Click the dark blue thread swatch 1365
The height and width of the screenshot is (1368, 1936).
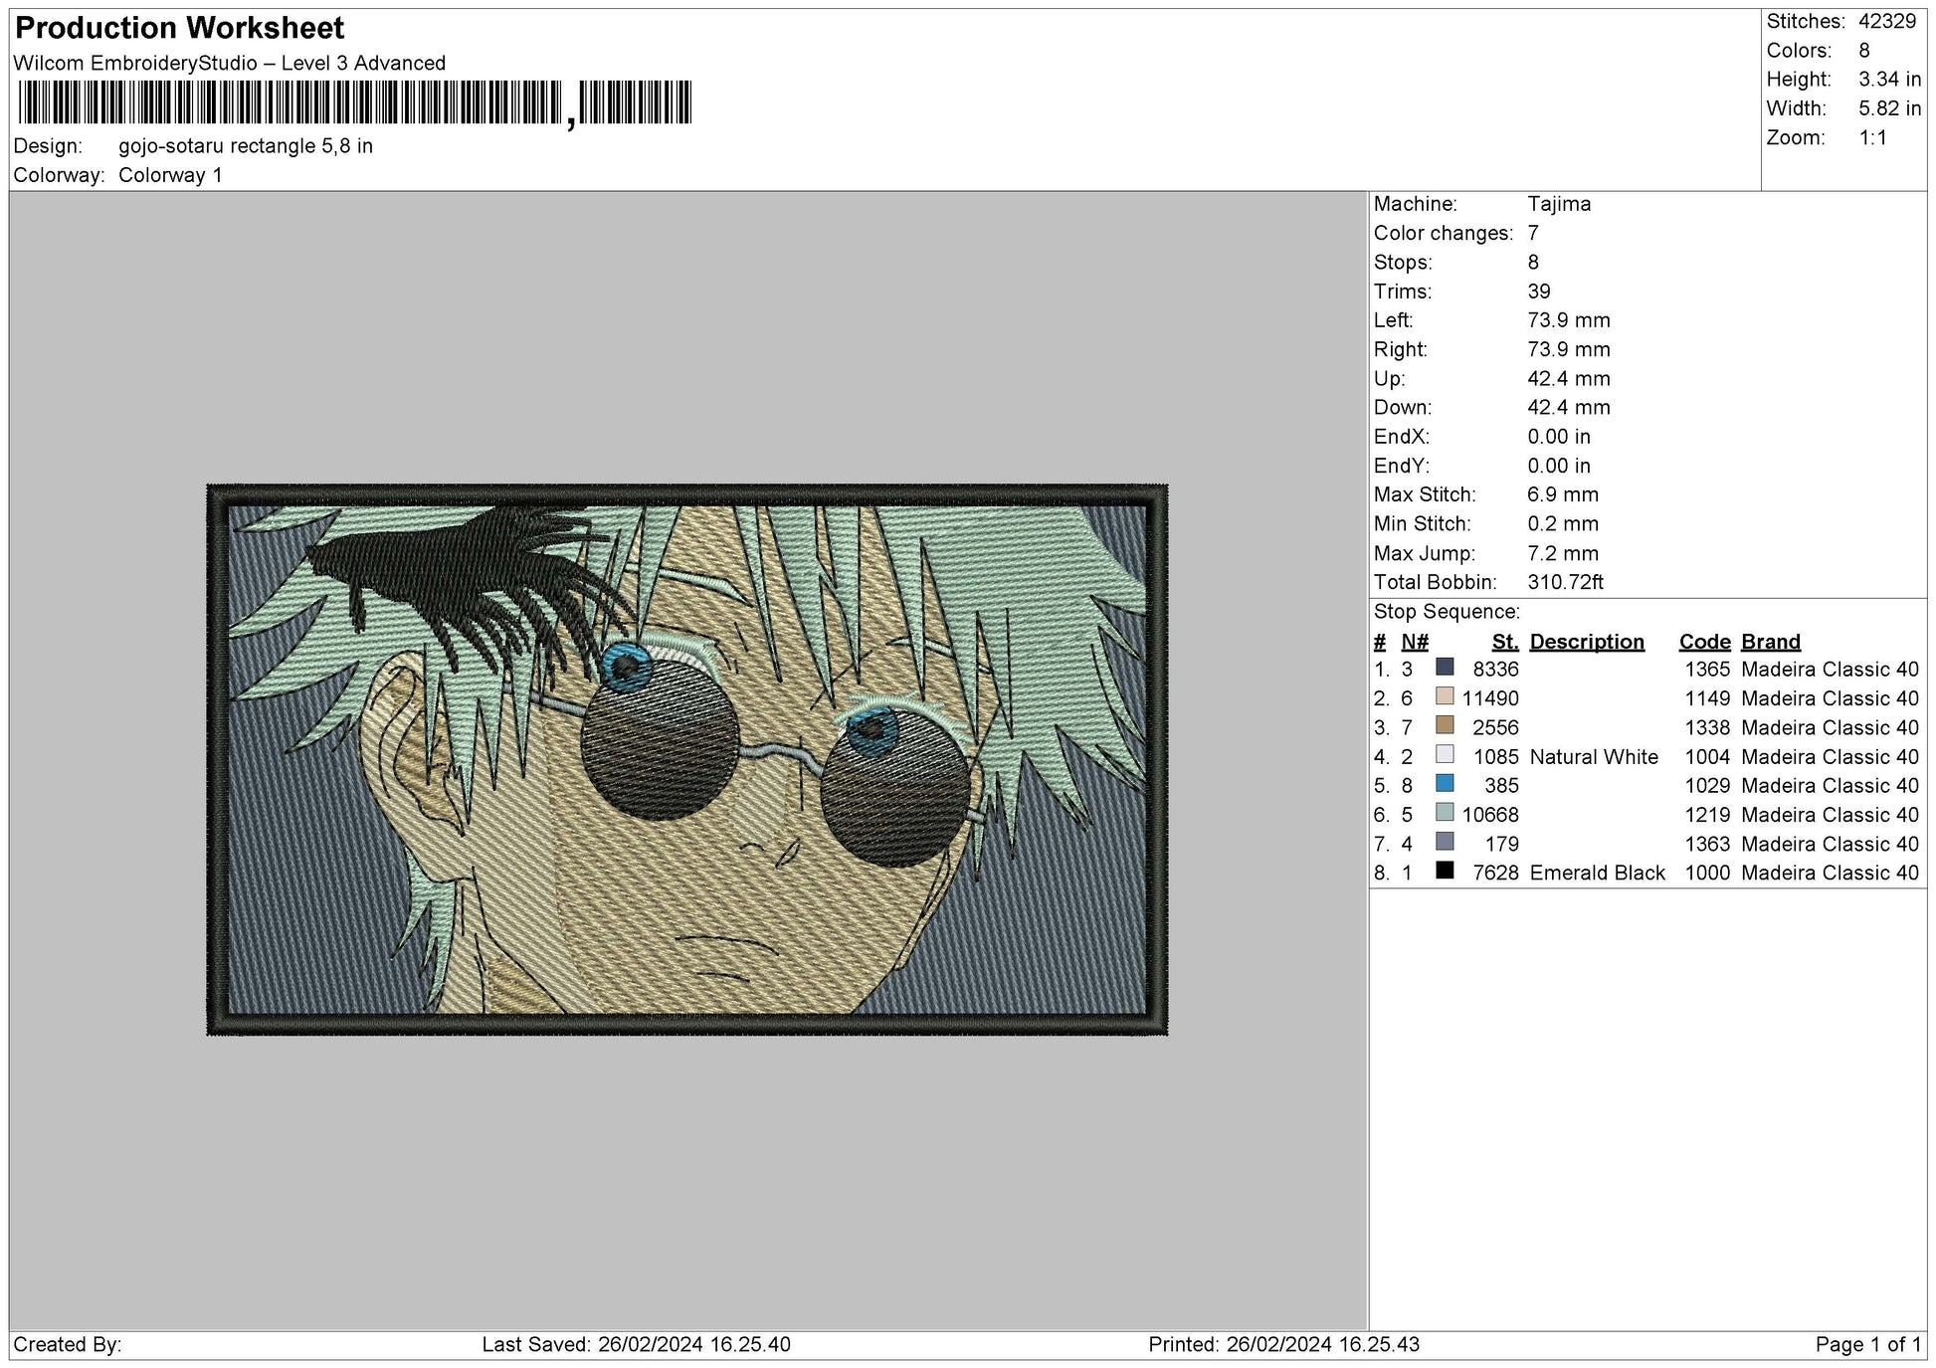click(x=1445, y=668)
